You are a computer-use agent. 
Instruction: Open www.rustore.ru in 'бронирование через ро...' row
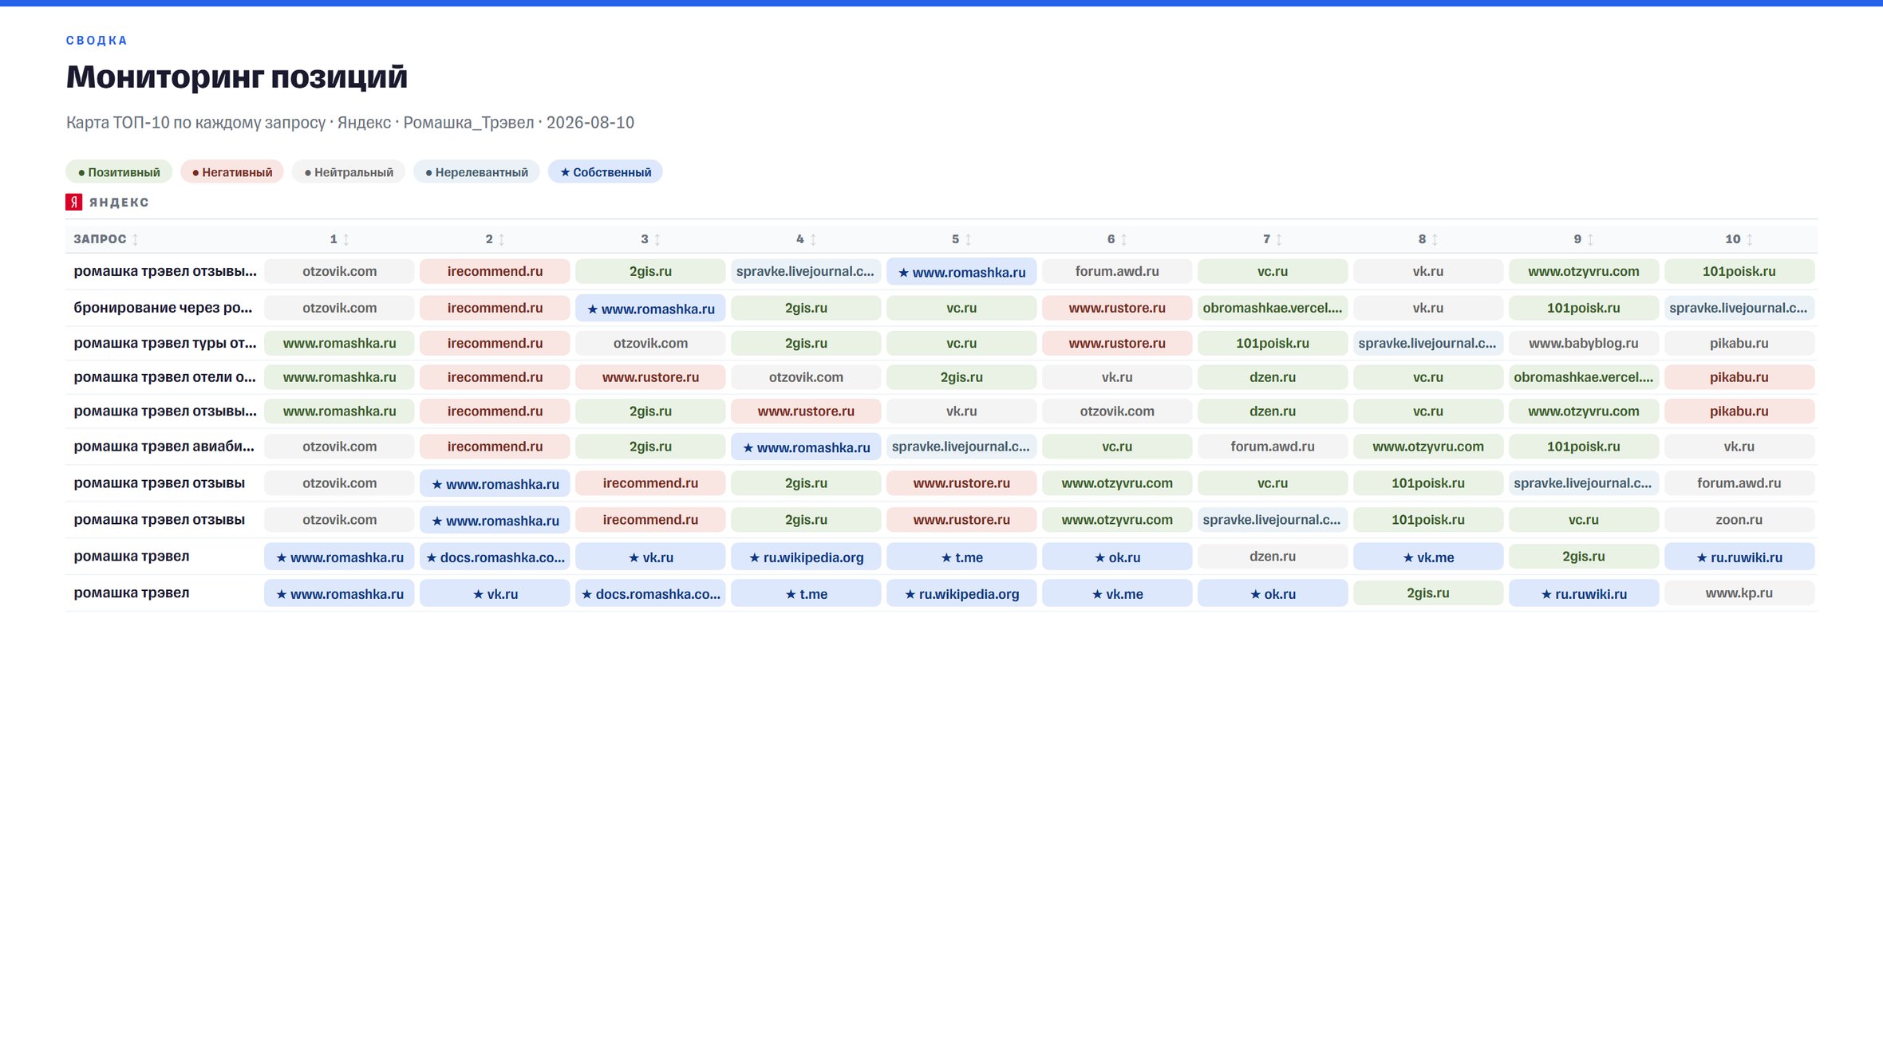click(x=1117, y=308)
